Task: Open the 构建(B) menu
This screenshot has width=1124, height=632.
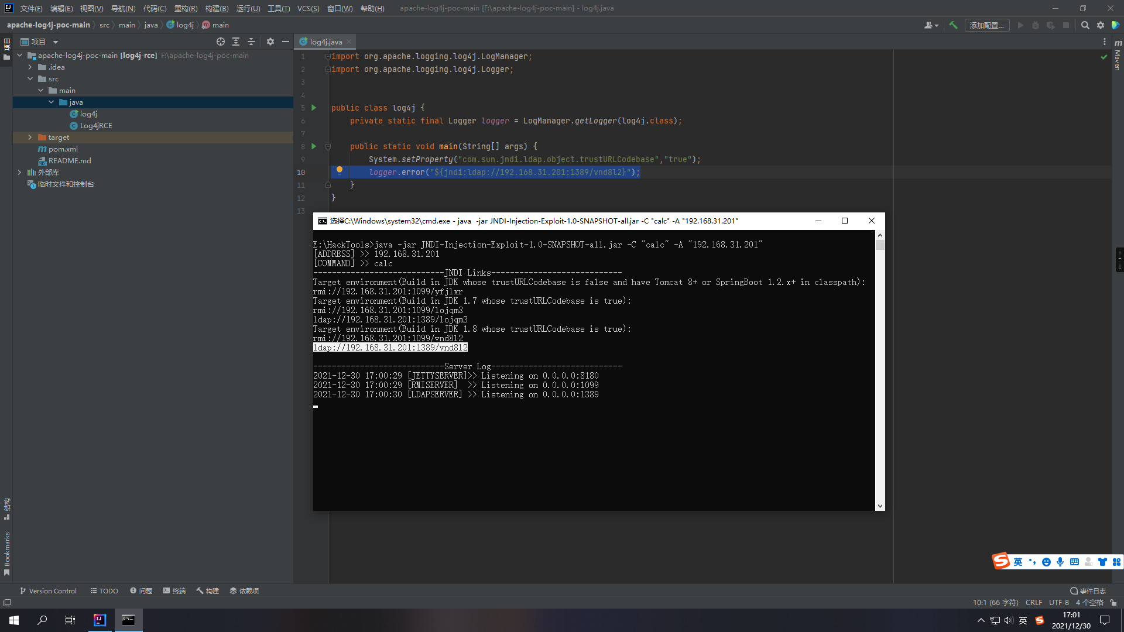Action: click(x=217, y=8)
